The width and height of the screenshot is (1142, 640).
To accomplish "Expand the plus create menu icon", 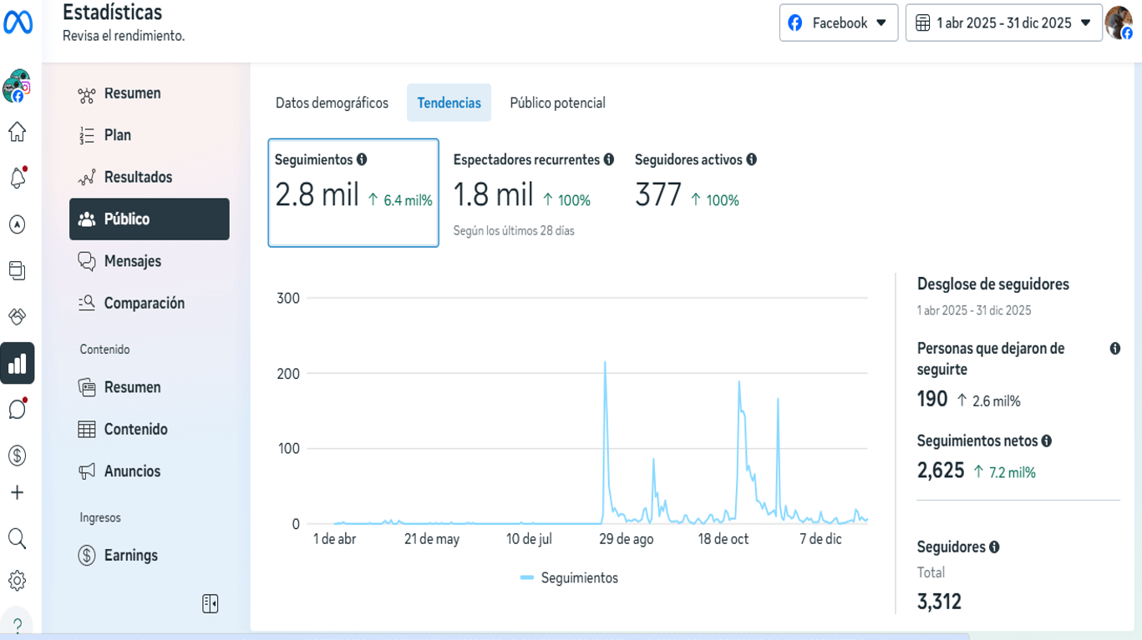I will (x=17, y=493).
